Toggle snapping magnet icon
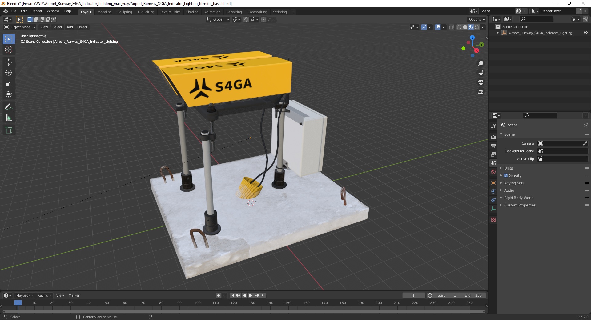 (246, 19)
